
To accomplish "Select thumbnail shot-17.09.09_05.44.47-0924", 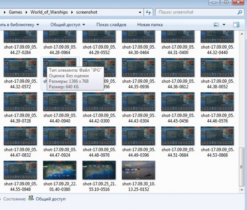I will click(x=60, y=136).
